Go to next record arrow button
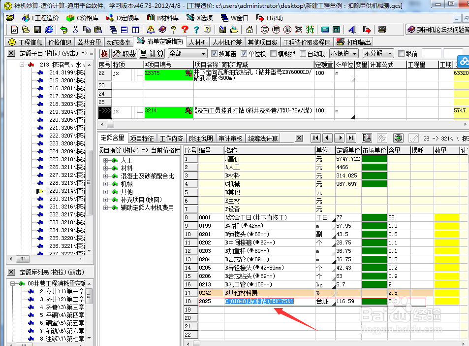 (340, 138)
